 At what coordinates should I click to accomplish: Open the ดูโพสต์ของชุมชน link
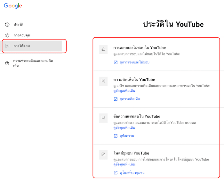pos(132,173)
